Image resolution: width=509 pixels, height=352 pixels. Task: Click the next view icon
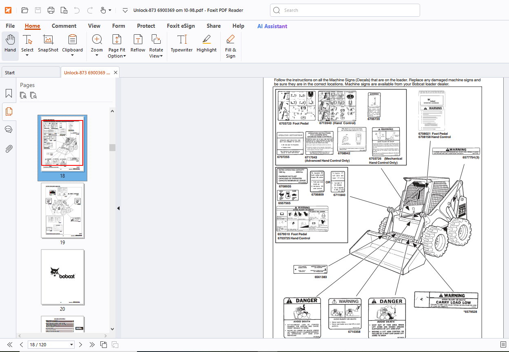pos(115,345)
